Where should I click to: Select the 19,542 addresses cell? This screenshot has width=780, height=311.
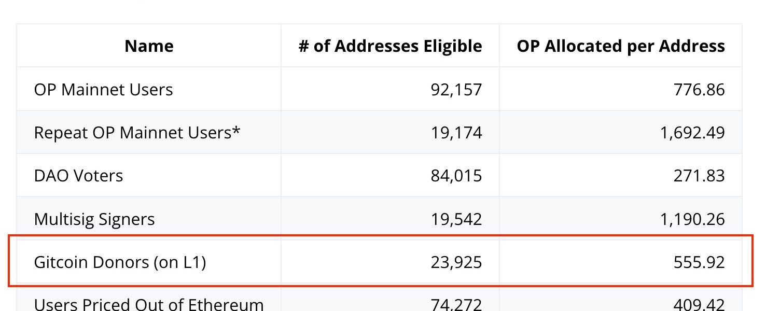pyautogui.click(x=456, y=219)
